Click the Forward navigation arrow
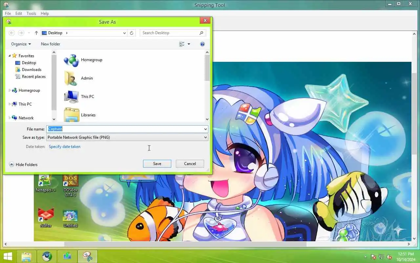The image size is (420, 263). click(21, 33)
